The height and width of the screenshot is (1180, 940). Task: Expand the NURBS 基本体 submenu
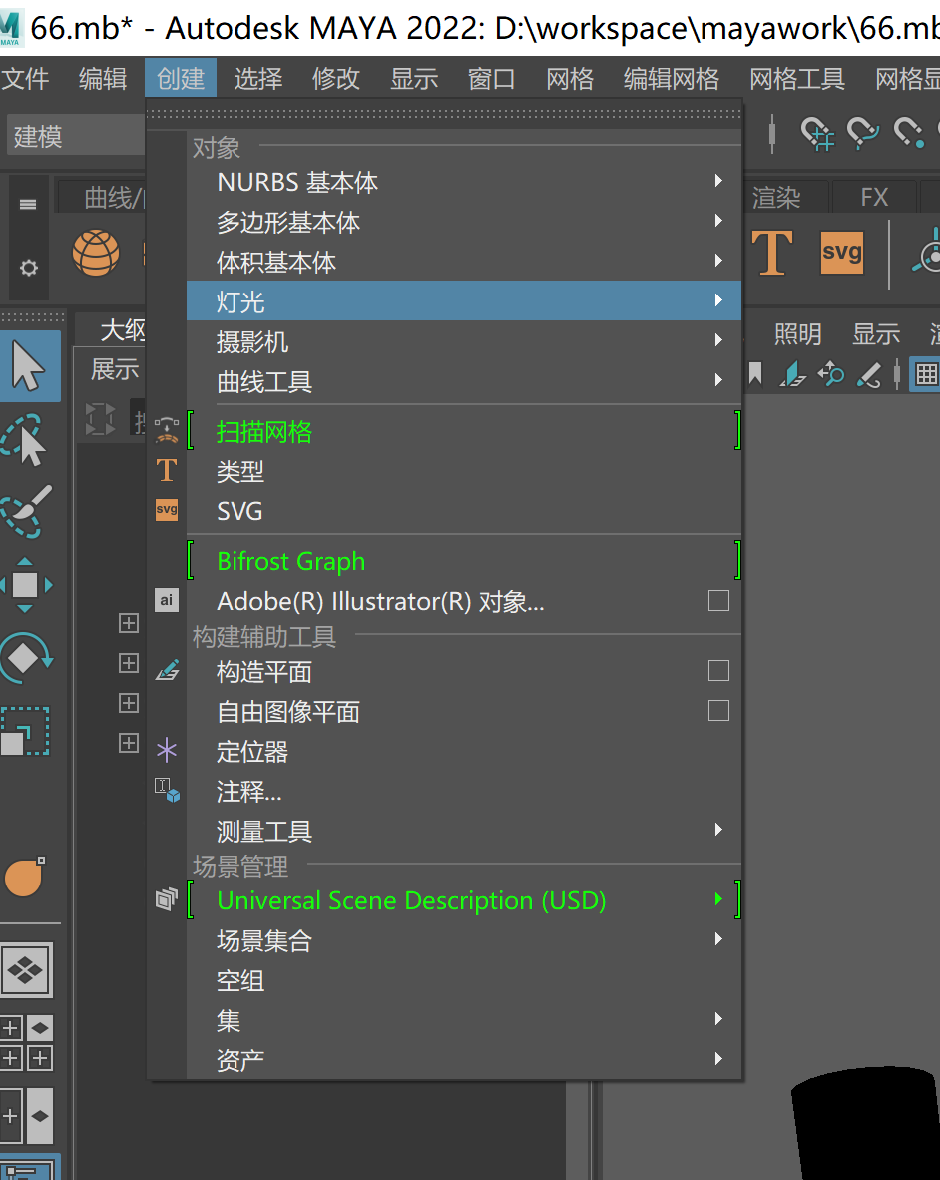coord(463,181)
